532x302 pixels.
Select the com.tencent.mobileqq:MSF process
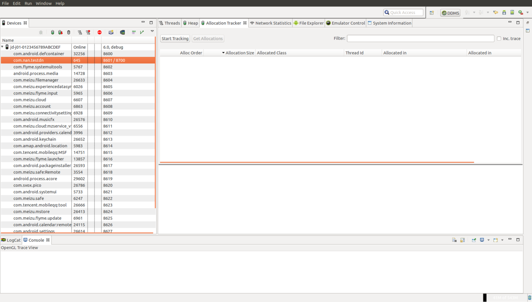78,152
